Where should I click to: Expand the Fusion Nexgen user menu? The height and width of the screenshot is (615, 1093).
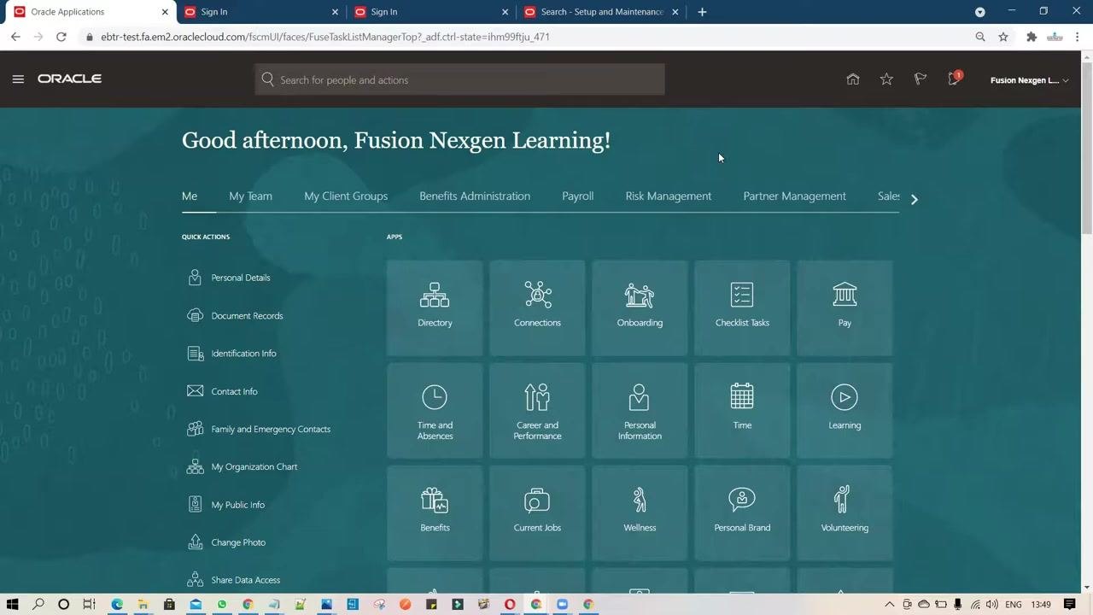1029,80
